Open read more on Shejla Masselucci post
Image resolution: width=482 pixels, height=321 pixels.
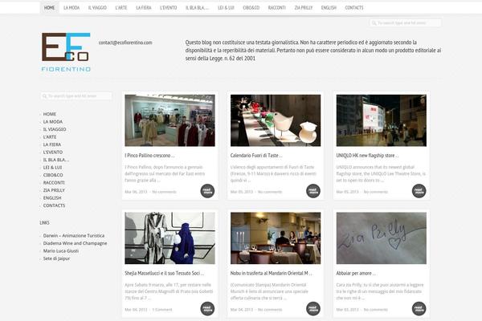coord(207,309)
